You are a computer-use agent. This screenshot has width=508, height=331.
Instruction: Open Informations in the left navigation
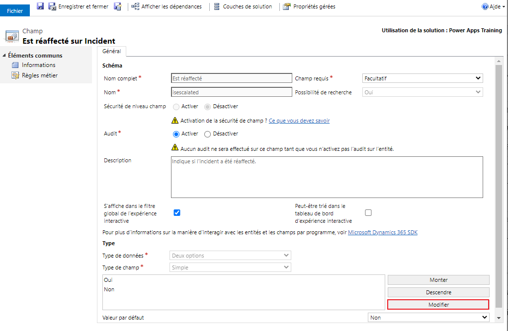[x=39, y=65]
